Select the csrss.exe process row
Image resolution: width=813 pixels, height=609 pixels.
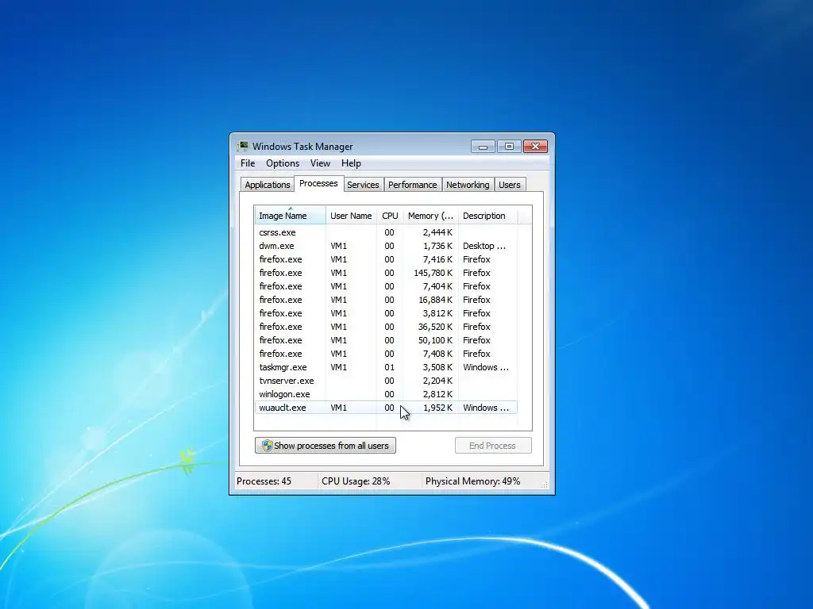386,232
